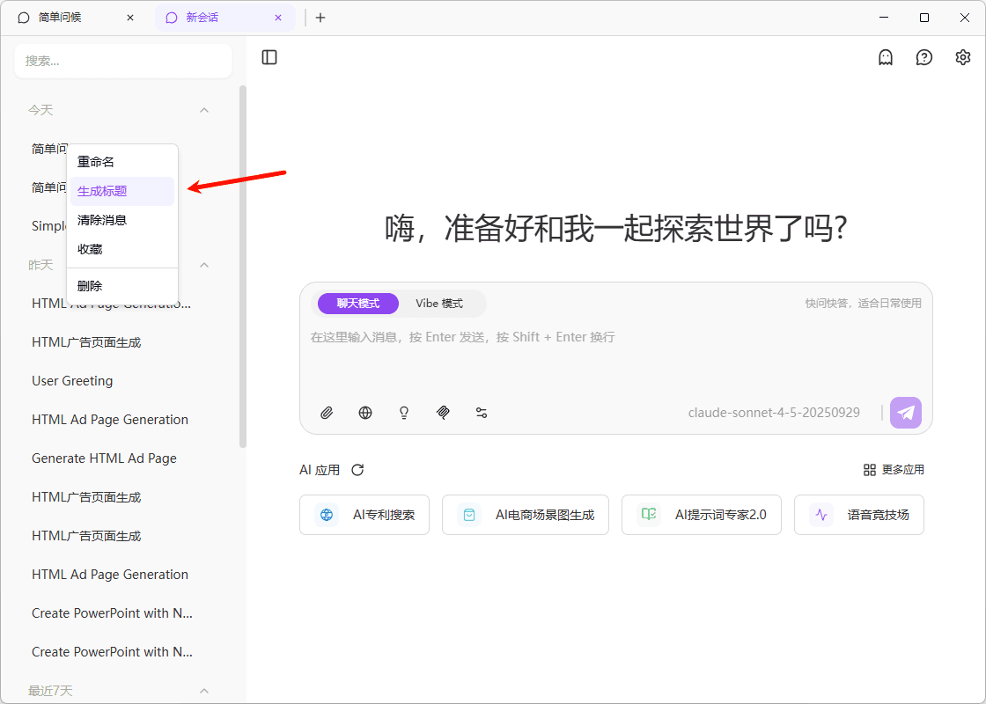
Task: Click the plus new tab icon
Action: tap(320, 18)
